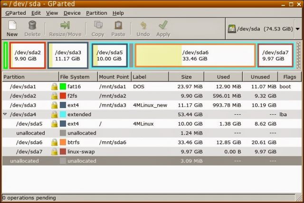Sort by the File System column header

point(78,77)
